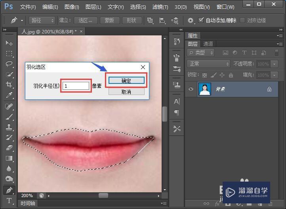
Task: Open the Tool Presets panel icon
Action: 177,129
